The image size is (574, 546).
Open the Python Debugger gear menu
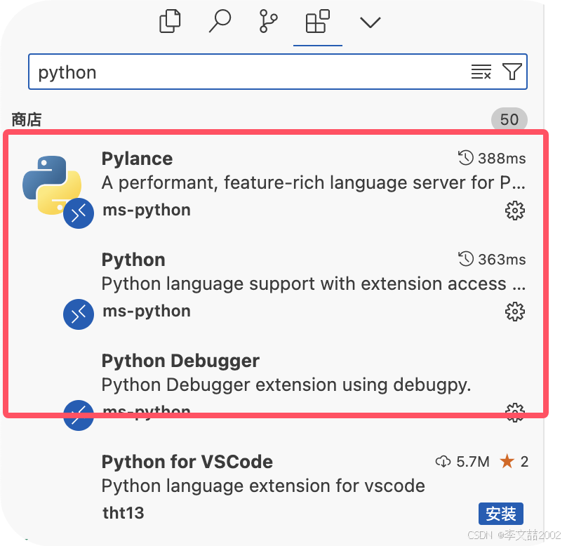[x=515, y=413]
